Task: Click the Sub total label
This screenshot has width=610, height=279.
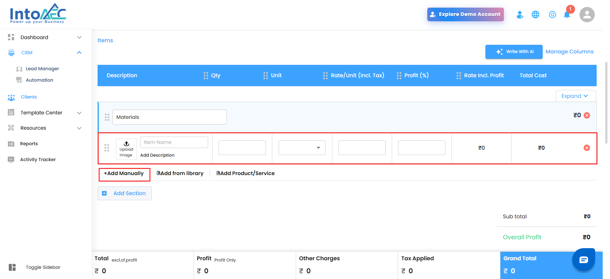Action: 515,216
